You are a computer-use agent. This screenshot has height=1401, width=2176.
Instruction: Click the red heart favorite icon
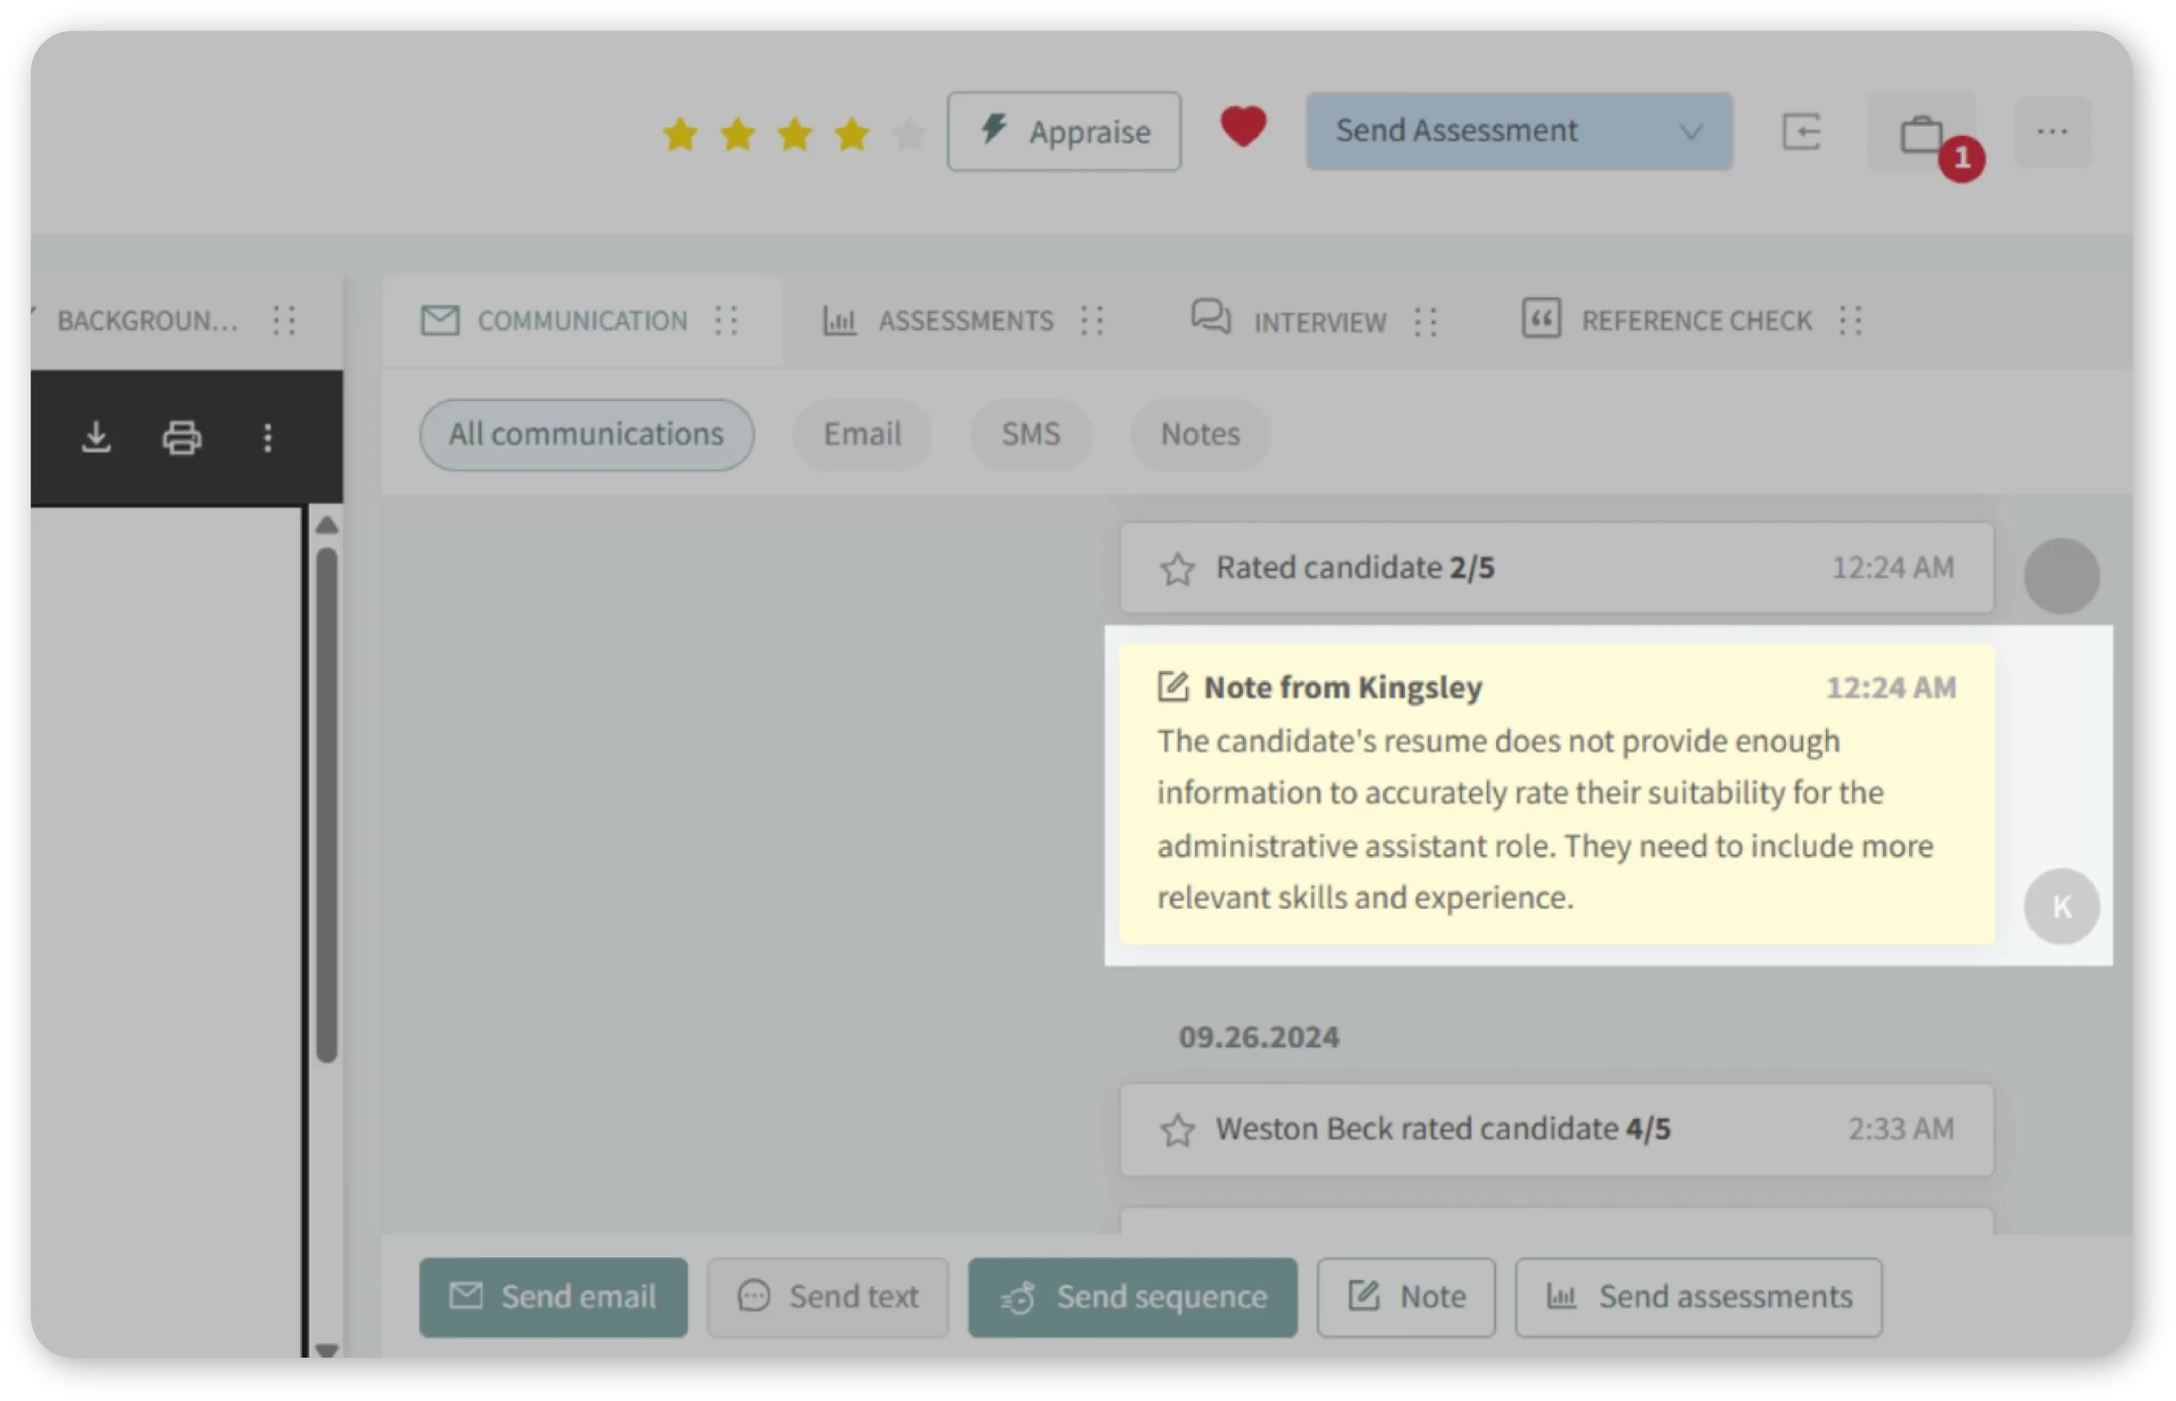point(1242,127)
